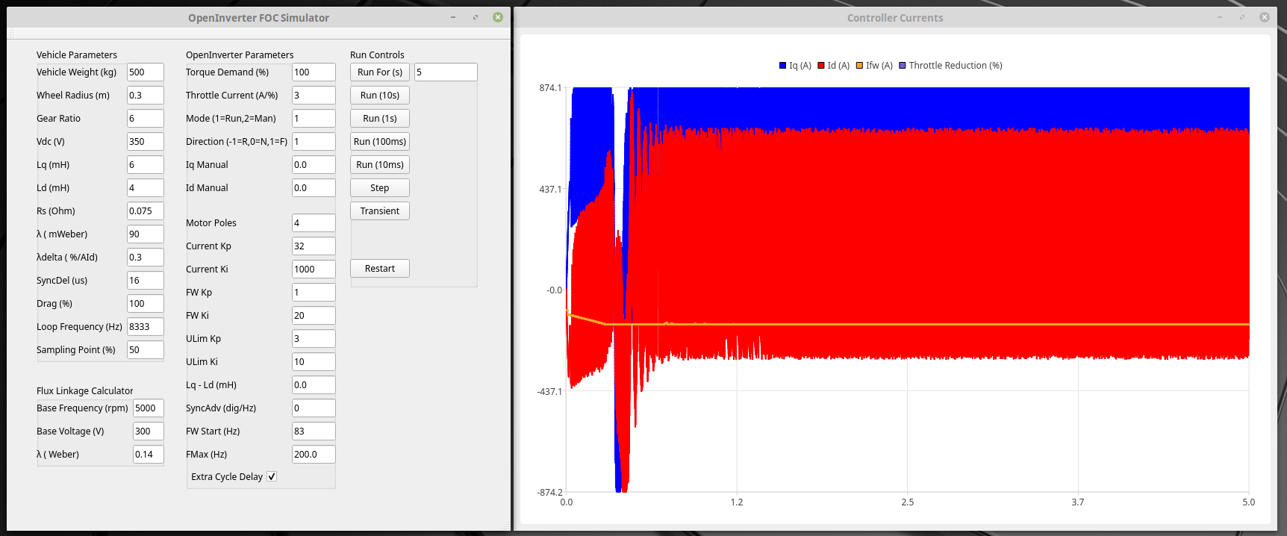Close the Controller Currents window

[x=1264, y=17]
